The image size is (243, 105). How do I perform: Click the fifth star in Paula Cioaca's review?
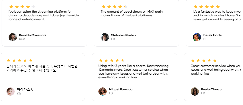pos(215,61)
